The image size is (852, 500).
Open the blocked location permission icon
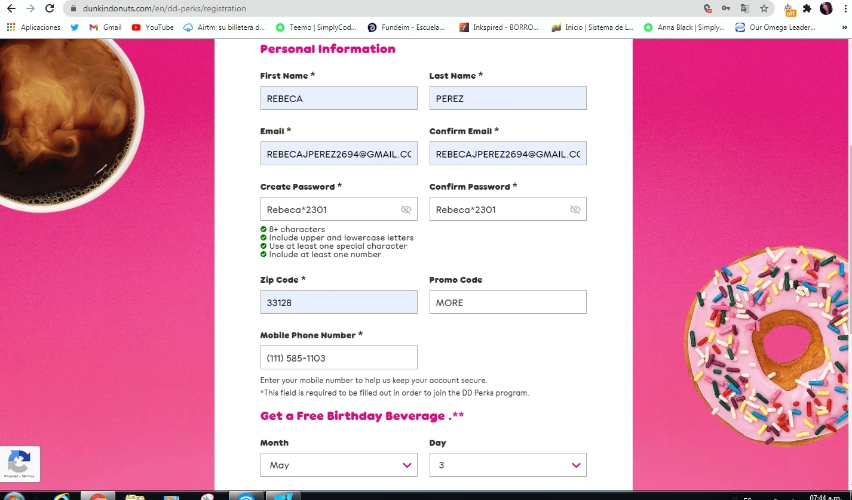point(707,8)
